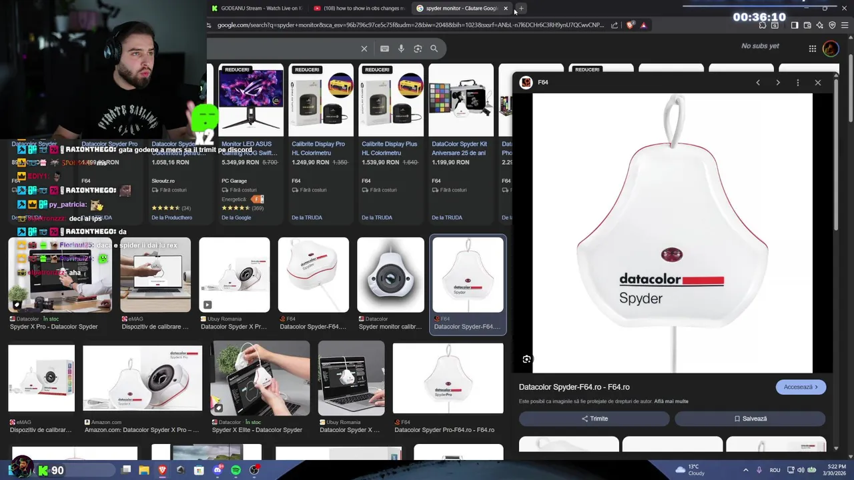This screenshot has height=480, width=854.
Task: Open the Google apps grid
Action: pos(812,49)
